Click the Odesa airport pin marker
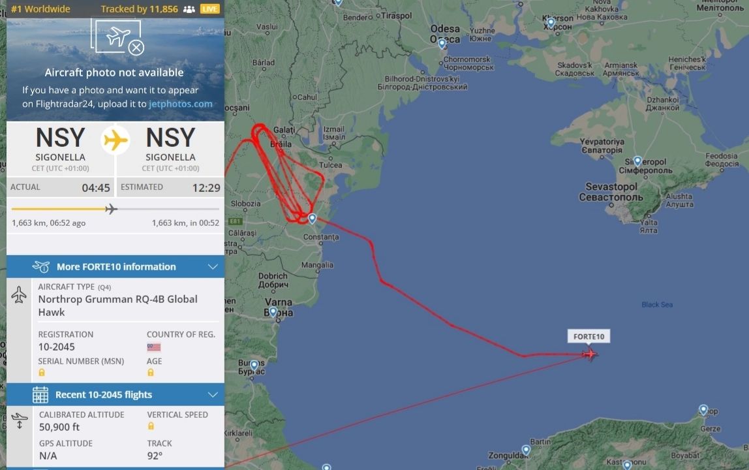 point(442,44)
